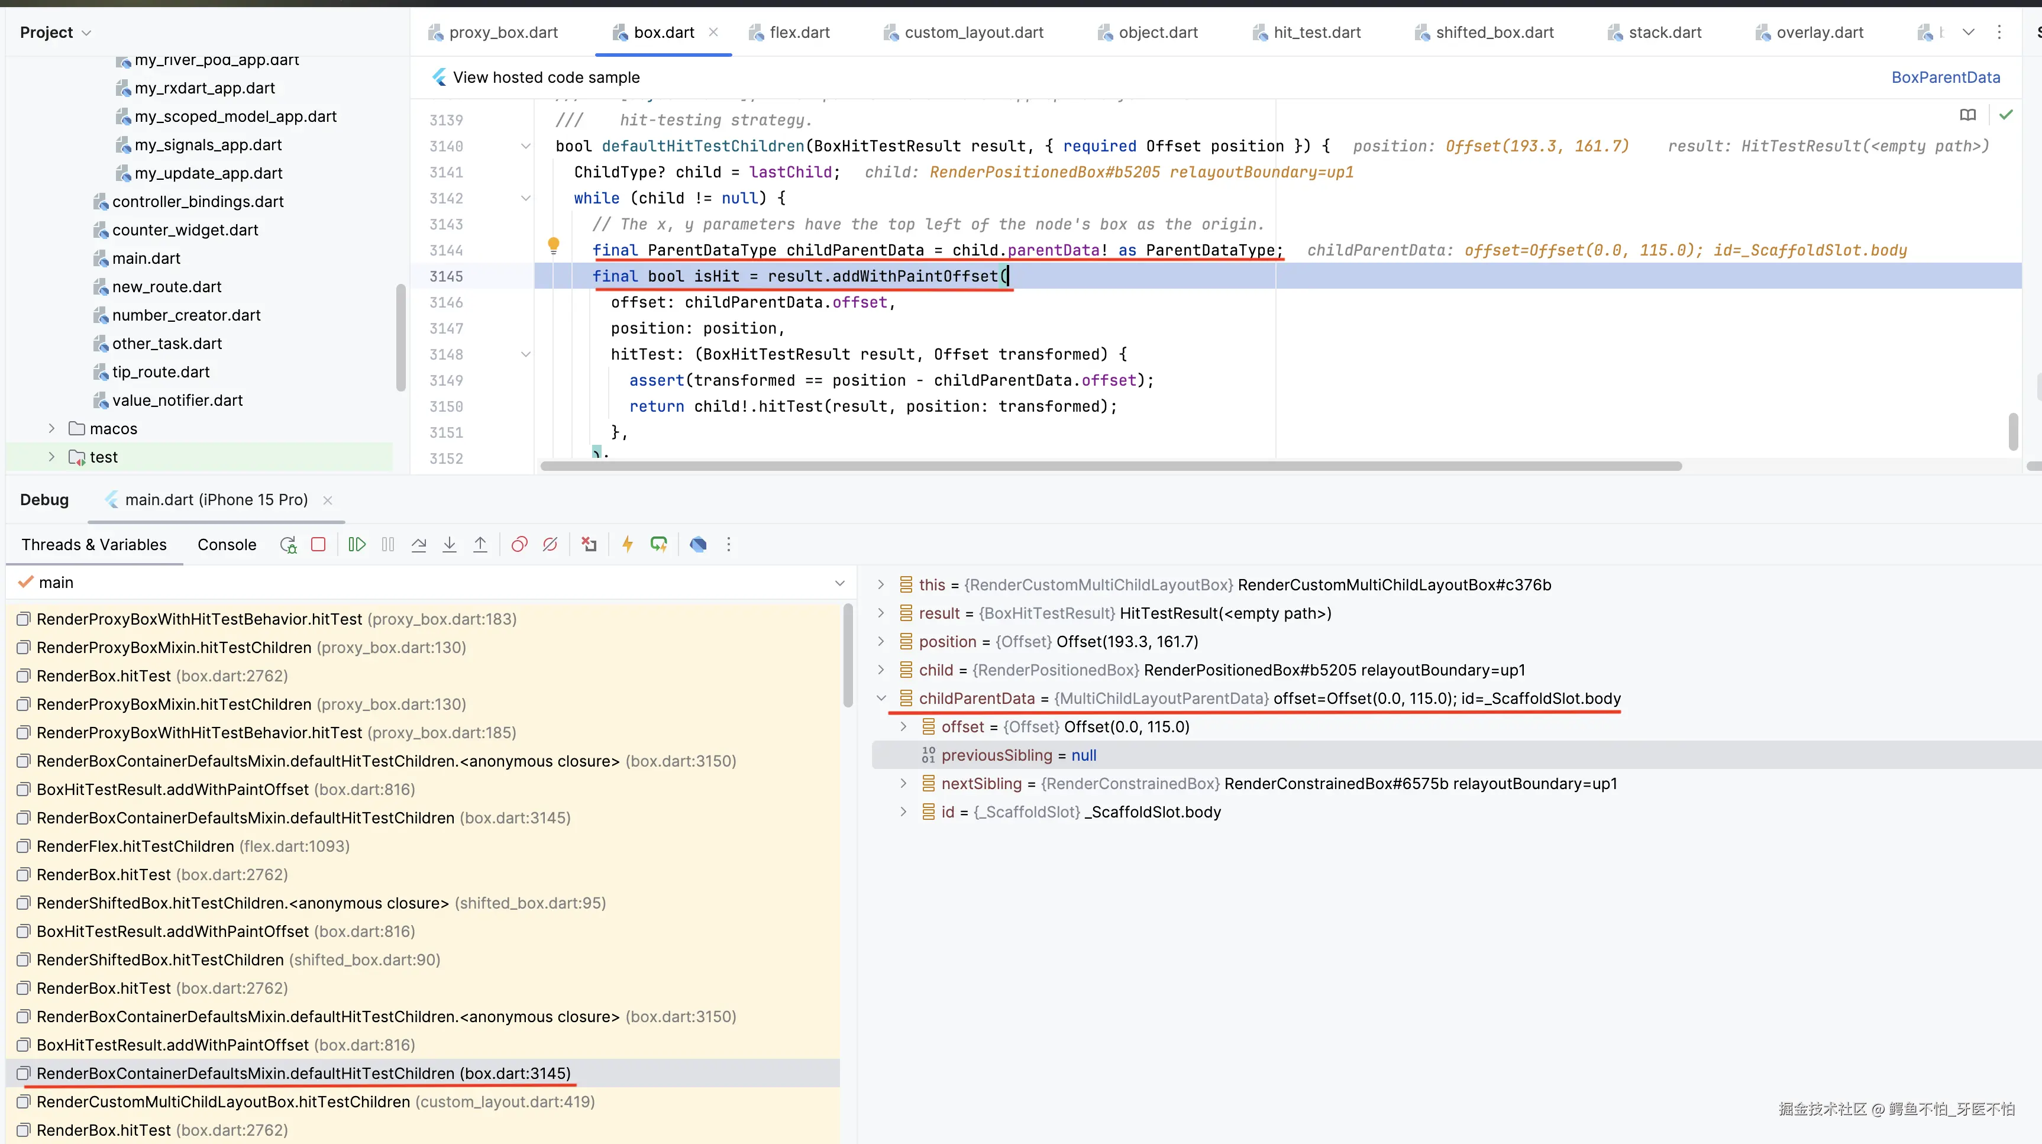Switch to the flex.dart tab
Viewport: 2042px width, 1144px height.
(x=798, y=33)
